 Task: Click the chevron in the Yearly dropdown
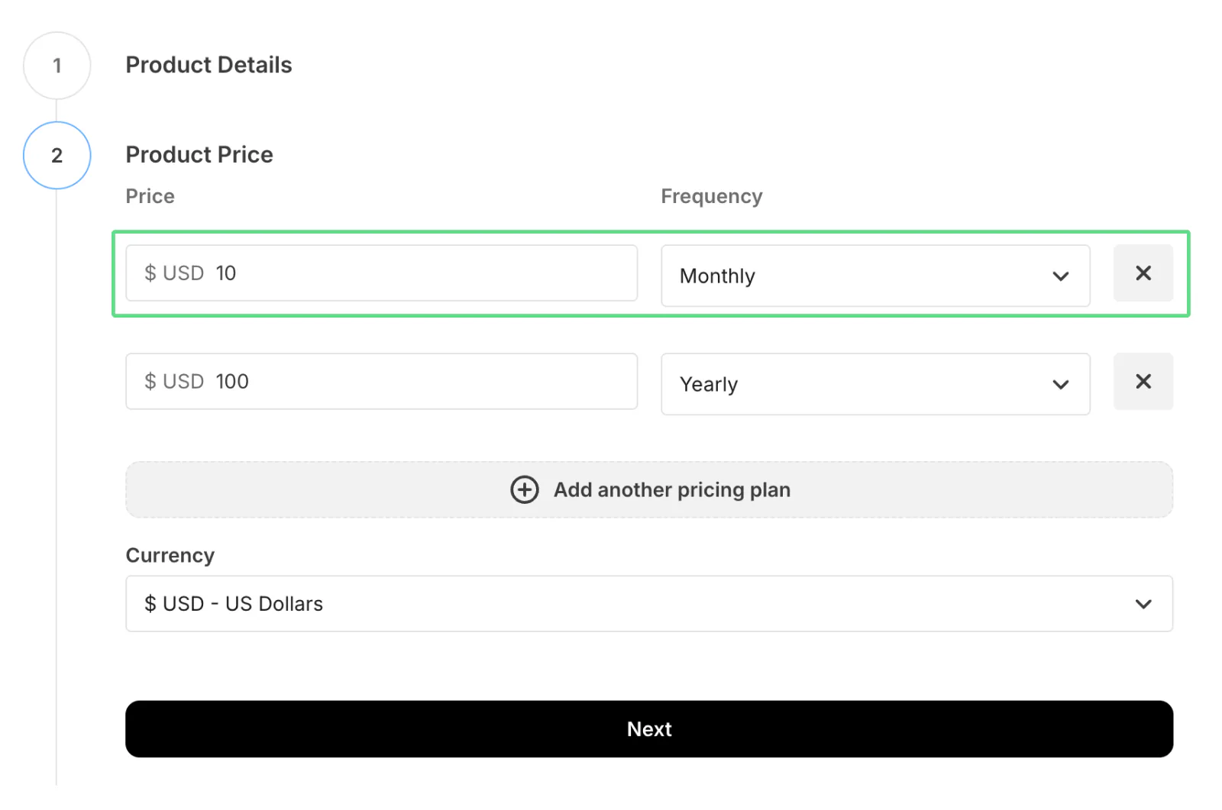tap(1060, 385)
